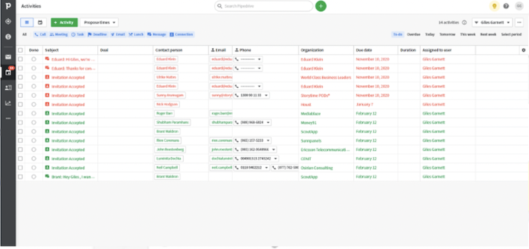529x249 pixels.
Task: Open the info icon beside 14 activities
Action: [464, 22]
